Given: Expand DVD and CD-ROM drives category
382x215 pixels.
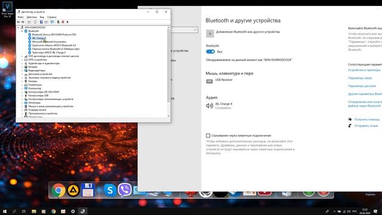Looking at the screenshot, I should (x=22, y=56).
